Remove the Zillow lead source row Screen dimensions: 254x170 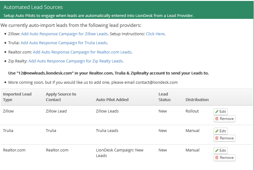[x=224, y=119]
